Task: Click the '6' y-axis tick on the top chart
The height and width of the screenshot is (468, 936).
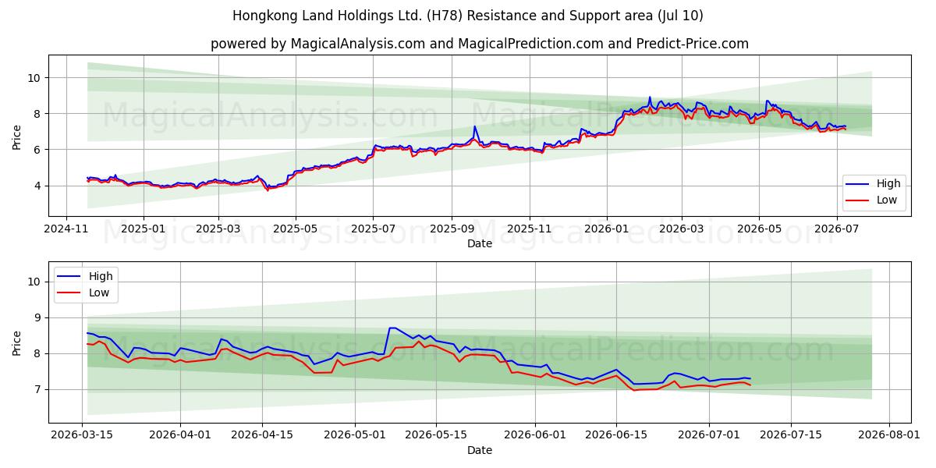Action: pyautogui.click(x=37, y=150)
